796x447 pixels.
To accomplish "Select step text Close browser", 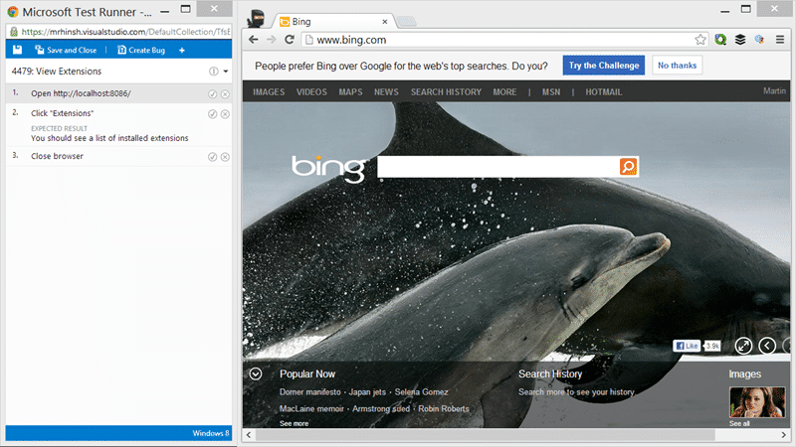I will 57,156.
